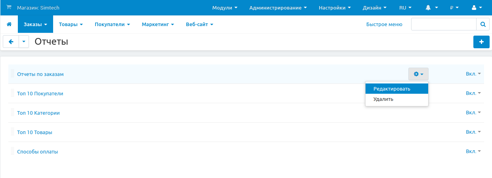Open the notifications bell menu
The height and width of the screenshot is (178, 492).
tap(432, 8)
